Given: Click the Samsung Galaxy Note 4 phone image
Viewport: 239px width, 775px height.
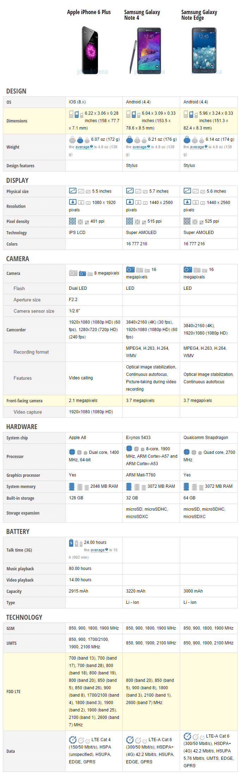Looking at the screenshot, I should coord(147,50).
